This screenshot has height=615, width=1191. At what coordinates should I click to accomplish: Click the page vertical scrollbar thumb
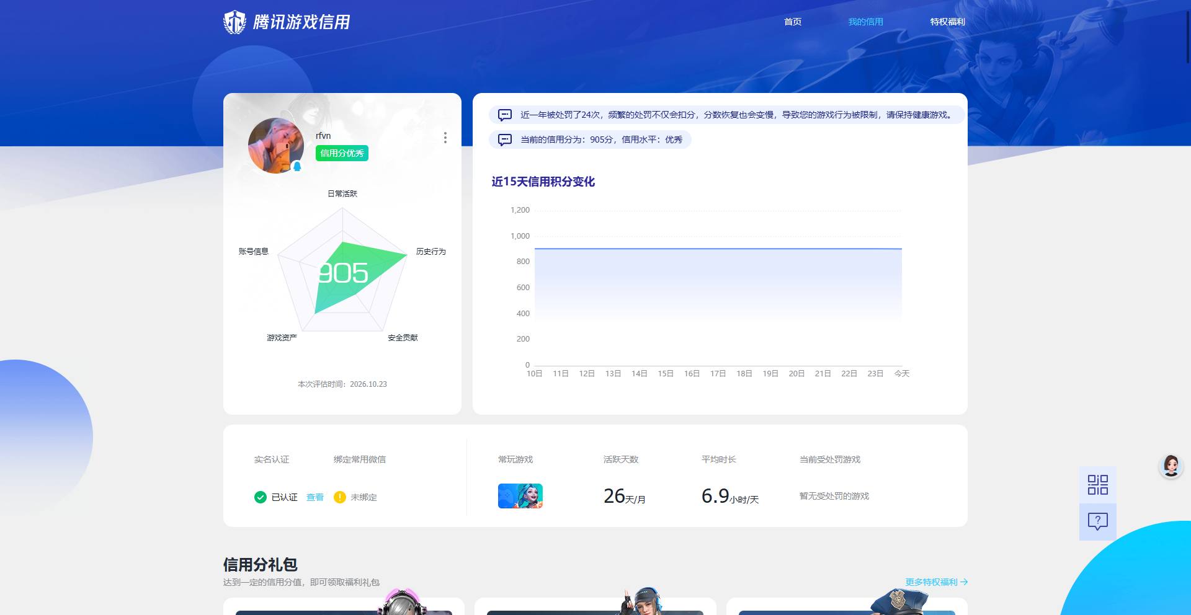[x=1188, y=36]
